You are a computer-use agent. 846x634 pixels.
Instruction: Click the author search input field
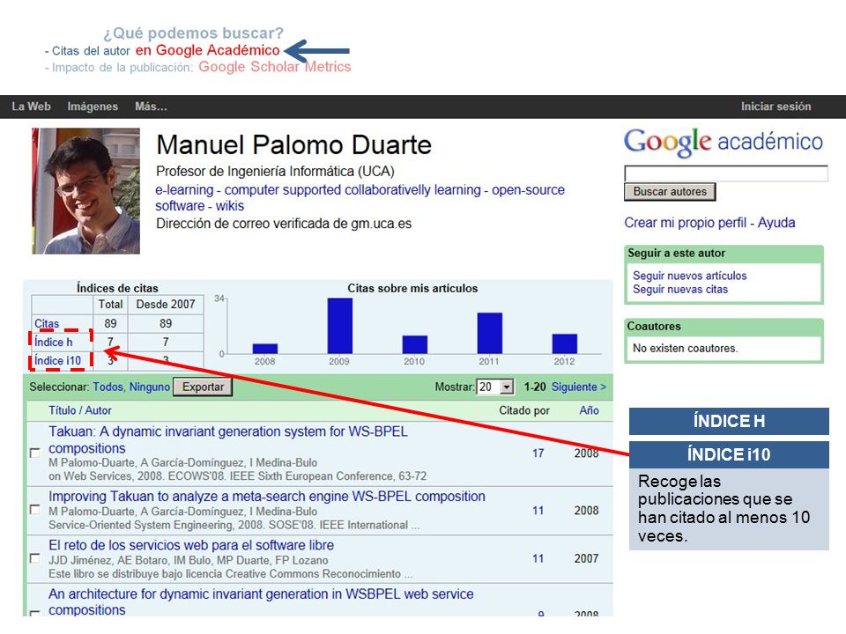[725, 173]
